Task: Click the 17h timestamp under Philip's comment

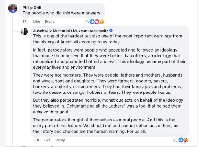Action: click(x=26, y=21)
